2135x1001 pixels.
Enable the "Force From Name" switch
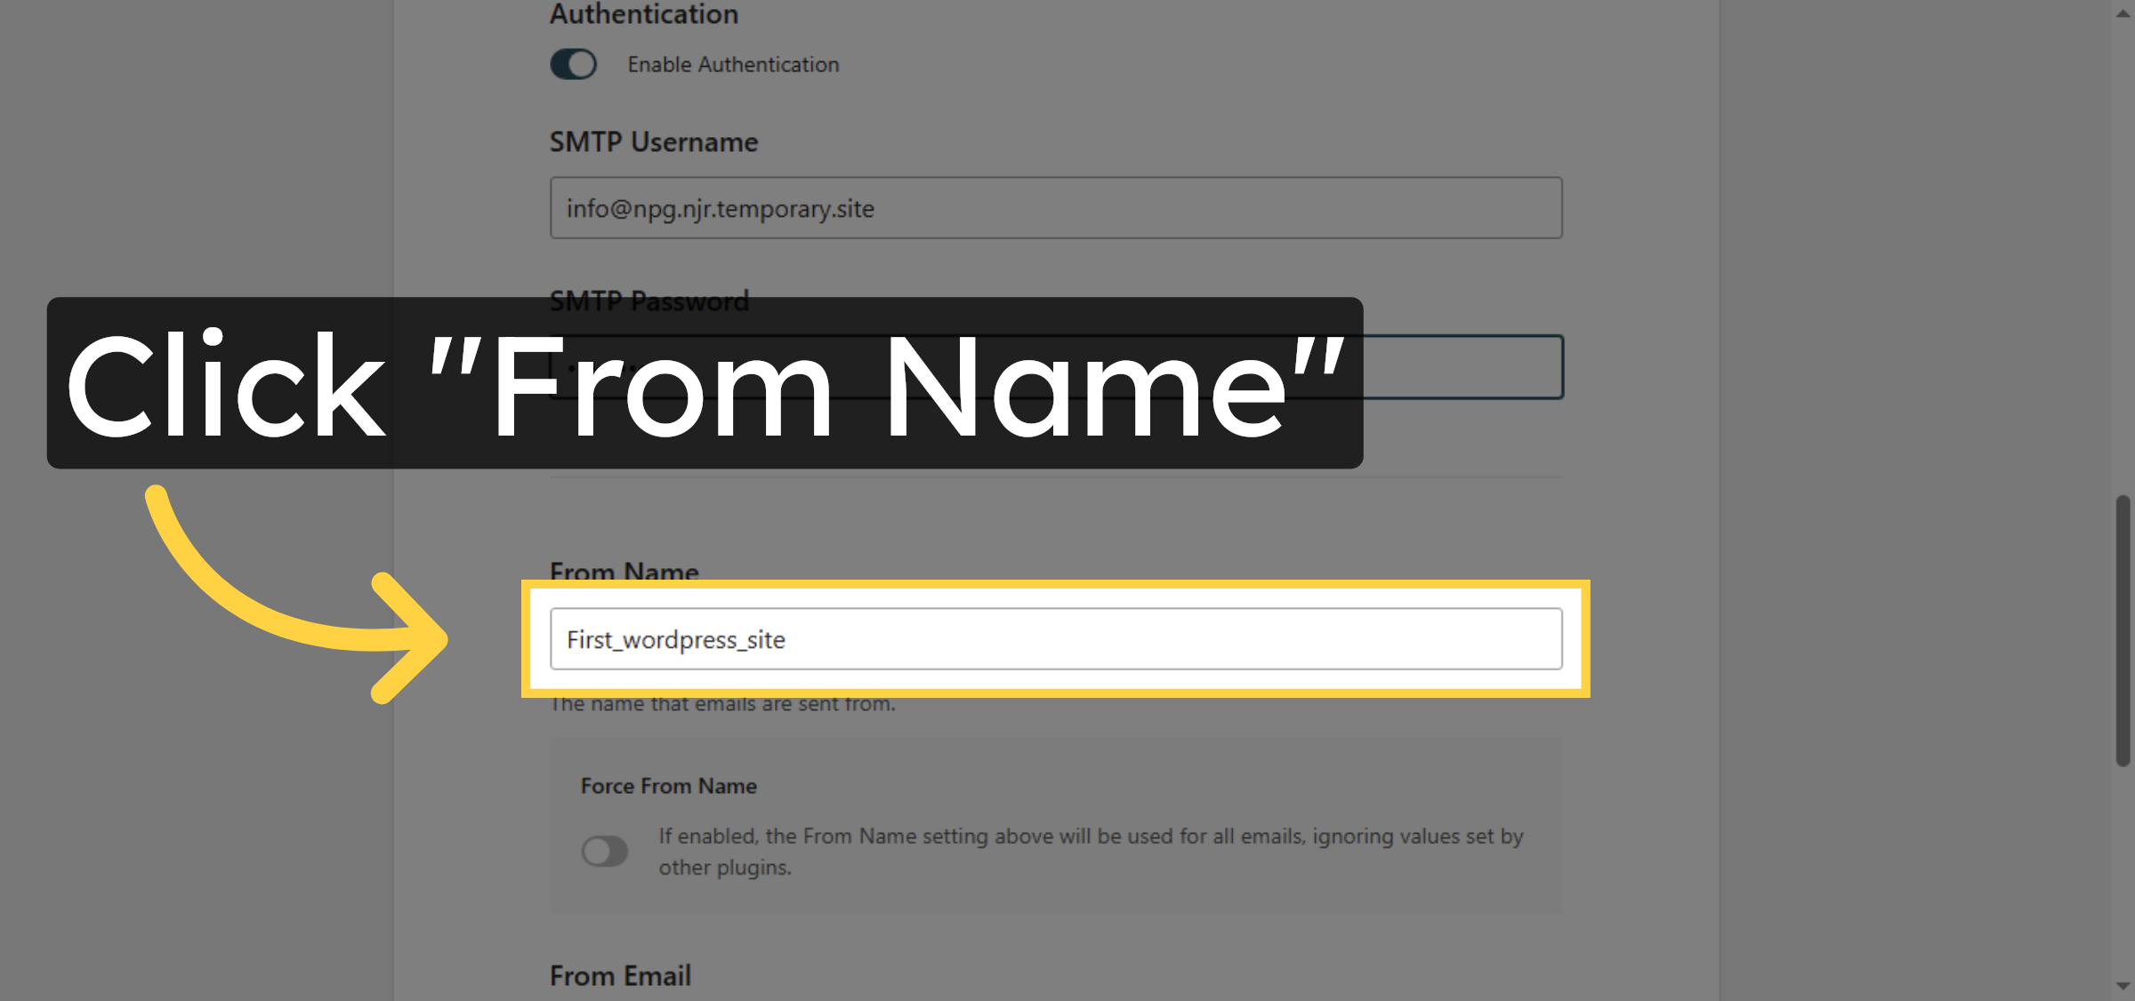(605, 851)
